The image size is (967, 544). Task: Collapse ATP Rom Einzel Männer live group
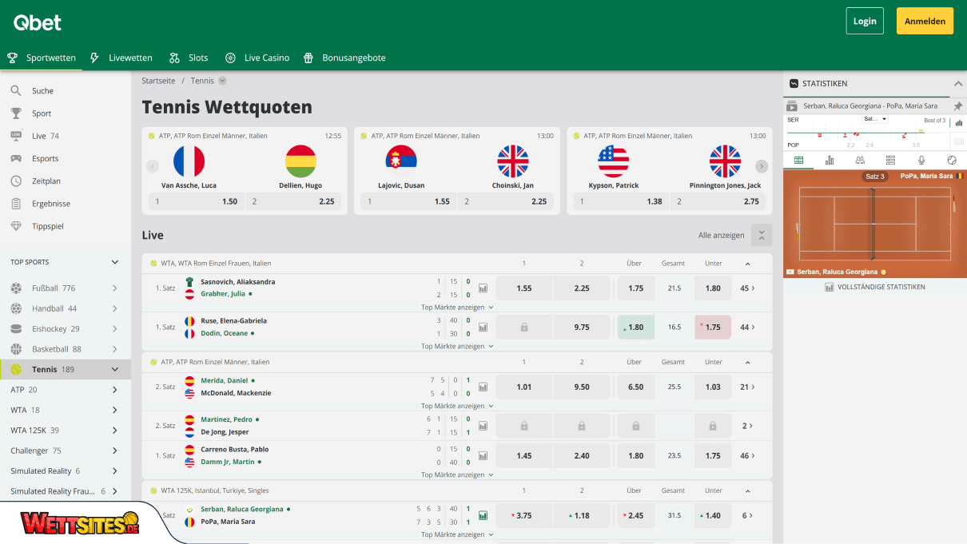[748, 362]
